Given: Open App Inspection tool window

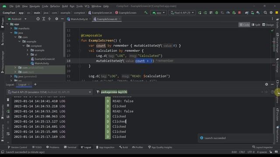Looking at the screenshot, I should click(x=105, y=147).
